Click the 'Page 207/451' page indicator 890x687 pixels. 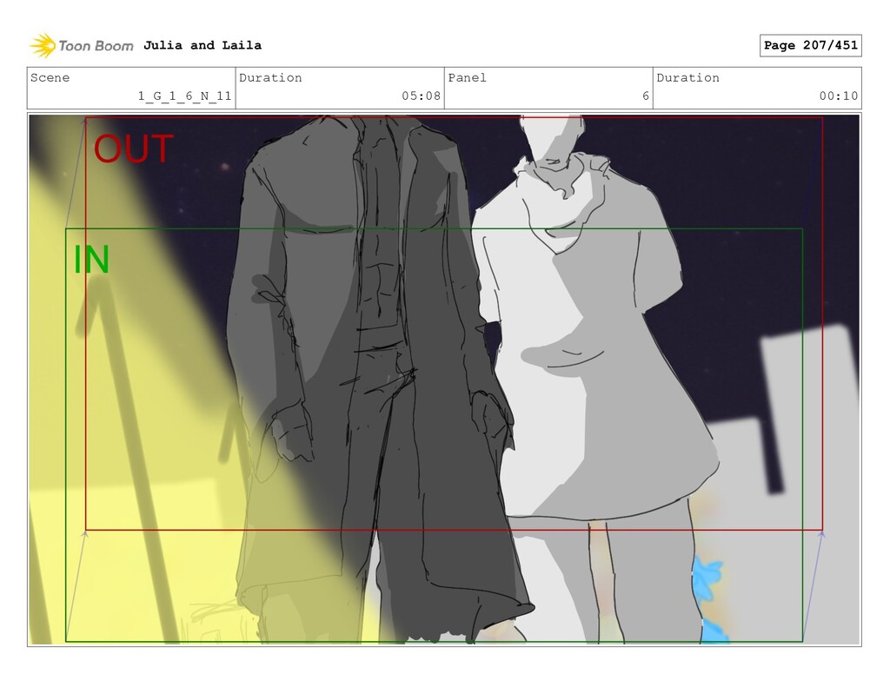pos(811,45)
